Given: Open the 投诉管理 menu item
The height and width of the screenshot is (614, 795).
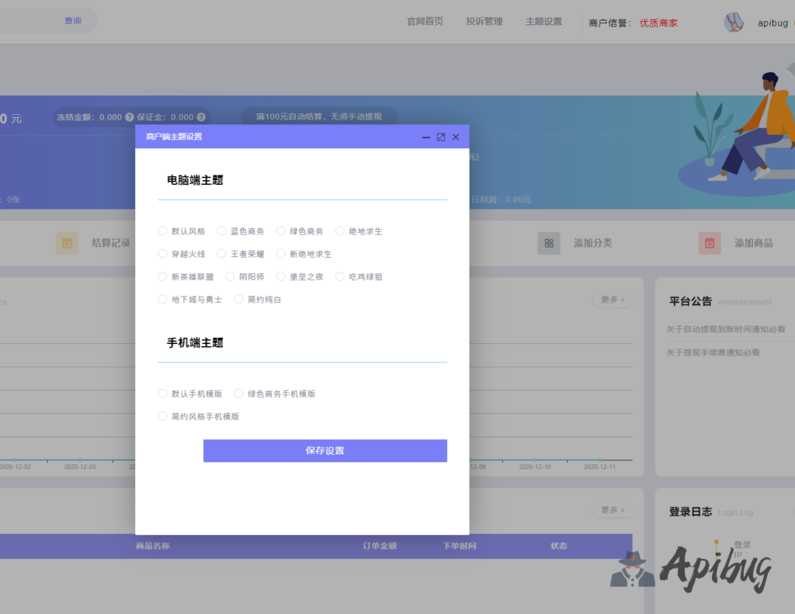Looking at the screenshot, I should (x=484, y=22).
